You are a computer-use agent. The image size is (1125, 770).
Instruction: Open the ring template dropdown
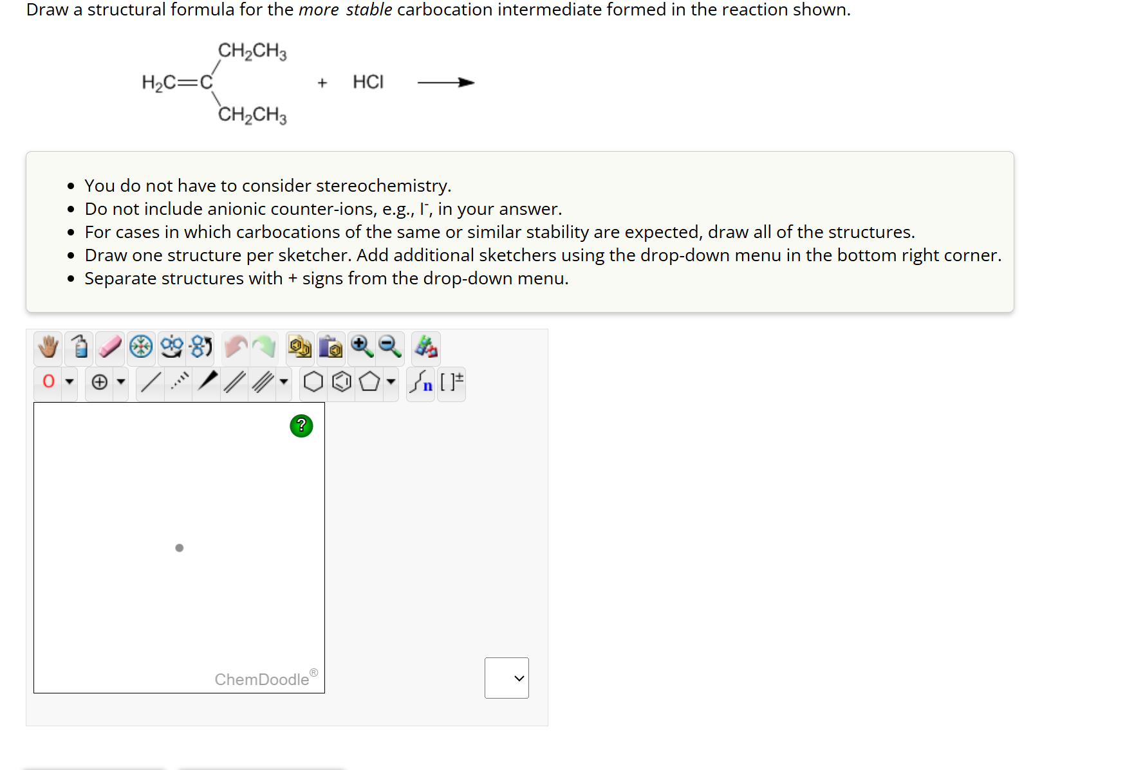[x=391, y=382]
